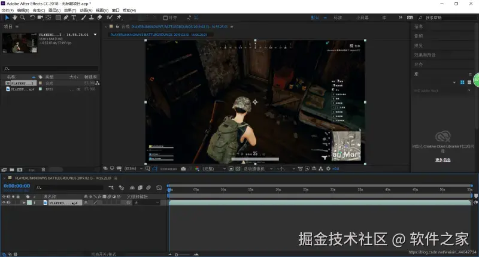Switch to 默认 workspace
This screenshot has width=479, height=257.
tap(315, 18)
